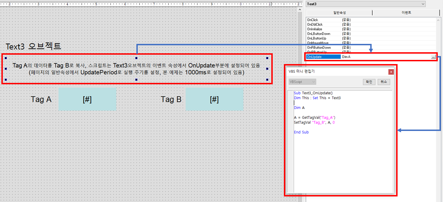Screen dimensions: 443x202
Task: Click the canvas vertical scrollbar up arrow
Action: point(299,9)
